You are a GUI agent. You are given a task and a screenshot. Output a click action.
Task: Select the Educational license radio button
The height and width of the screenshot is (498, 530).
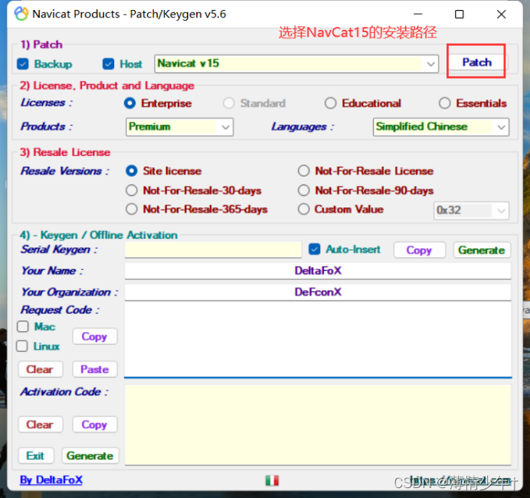pos(330,103)
